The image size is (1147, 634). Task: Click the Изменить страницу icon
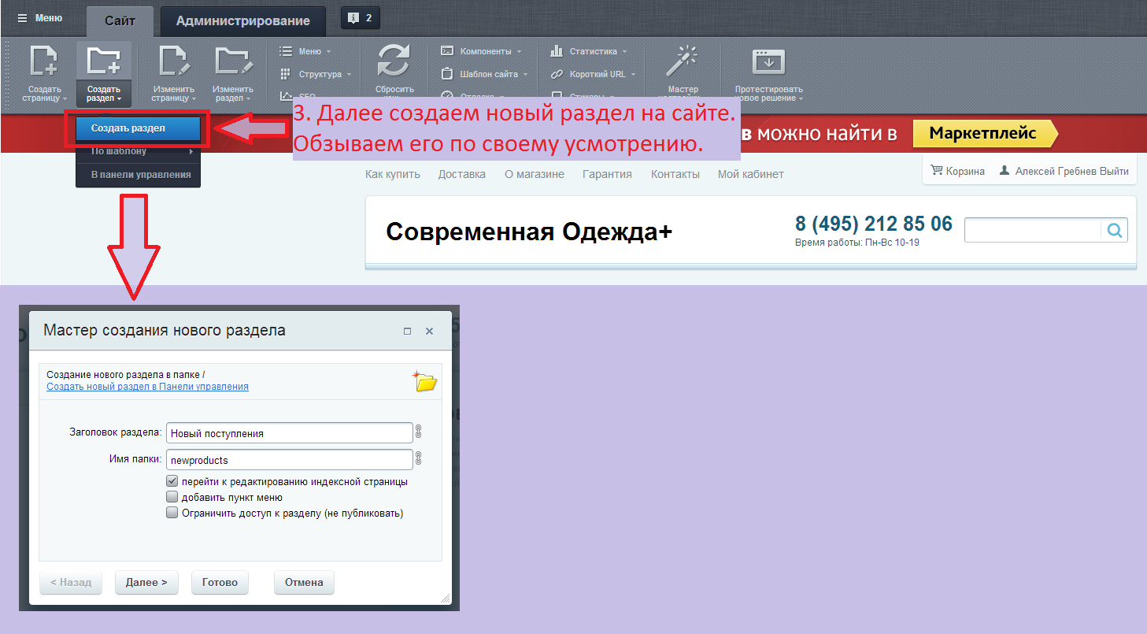tap(173, 61)
